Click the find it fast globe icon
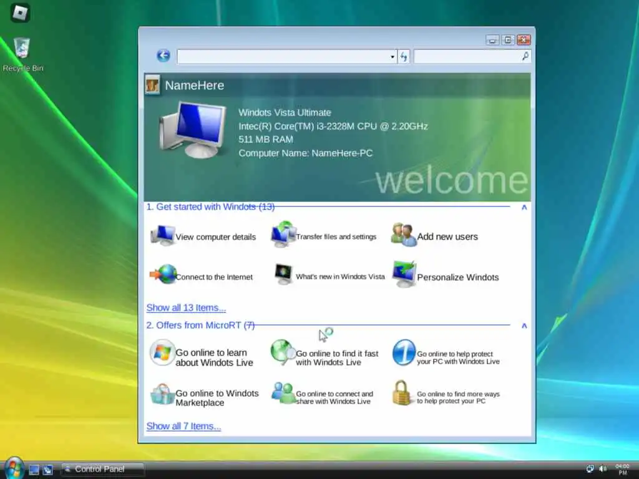The width and height of the screenshot is (639, 479). click(x=283, y=352)
